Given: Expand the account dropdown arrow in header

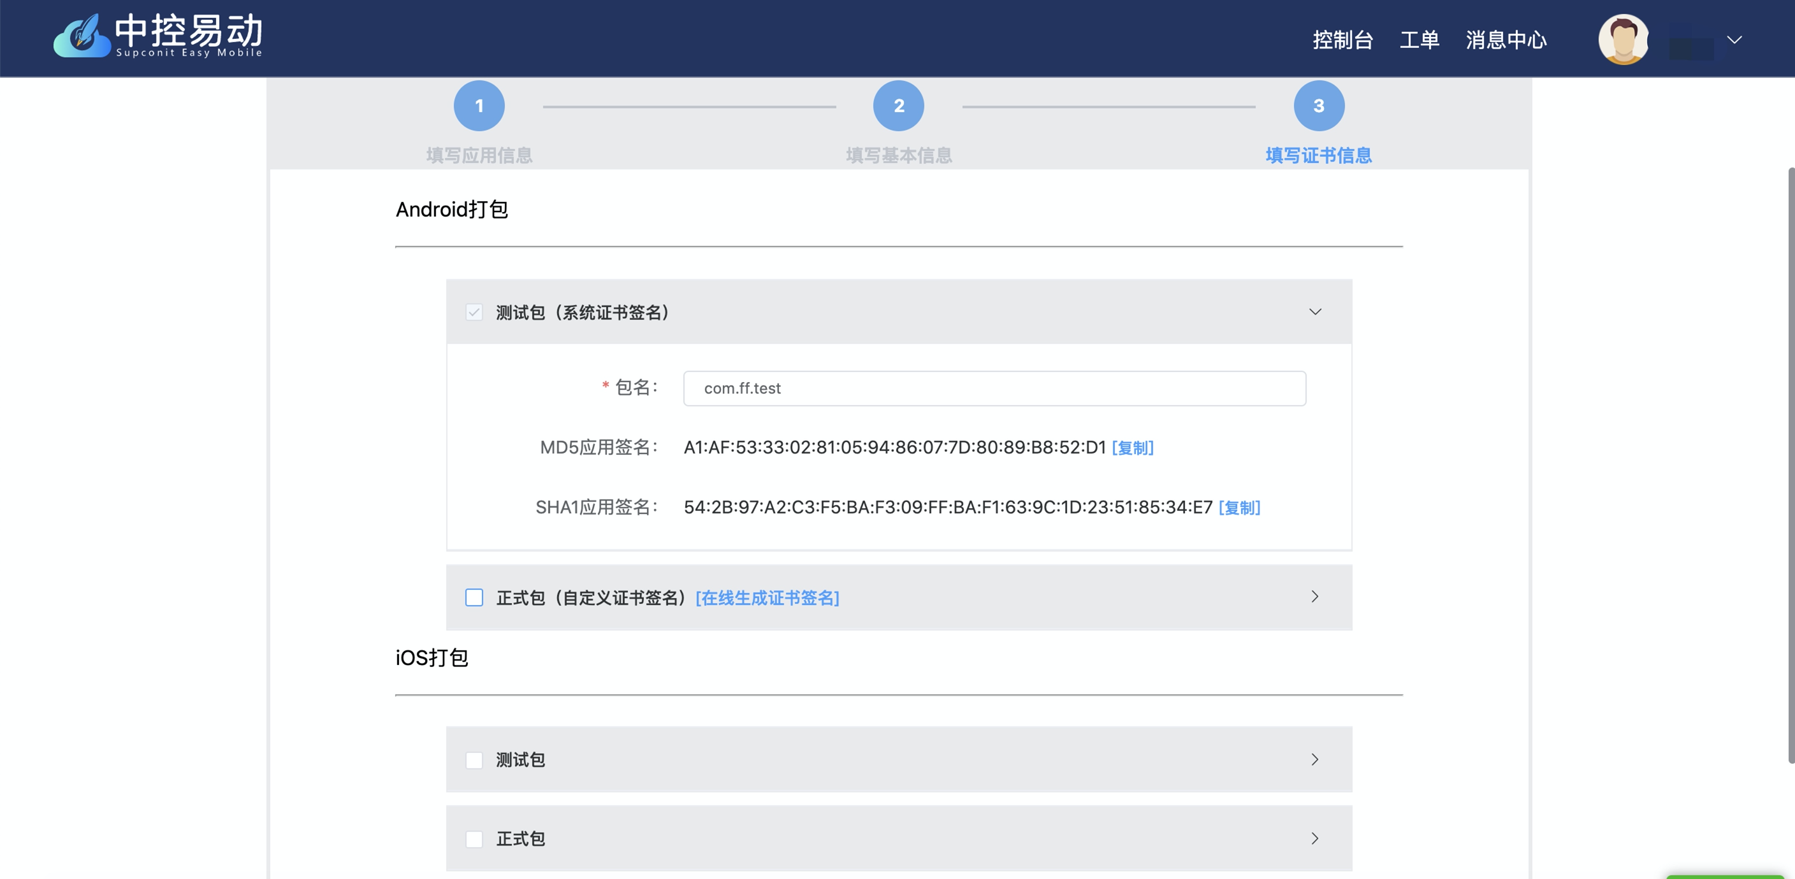Looking at the screenshot, I should point(1734,39).
